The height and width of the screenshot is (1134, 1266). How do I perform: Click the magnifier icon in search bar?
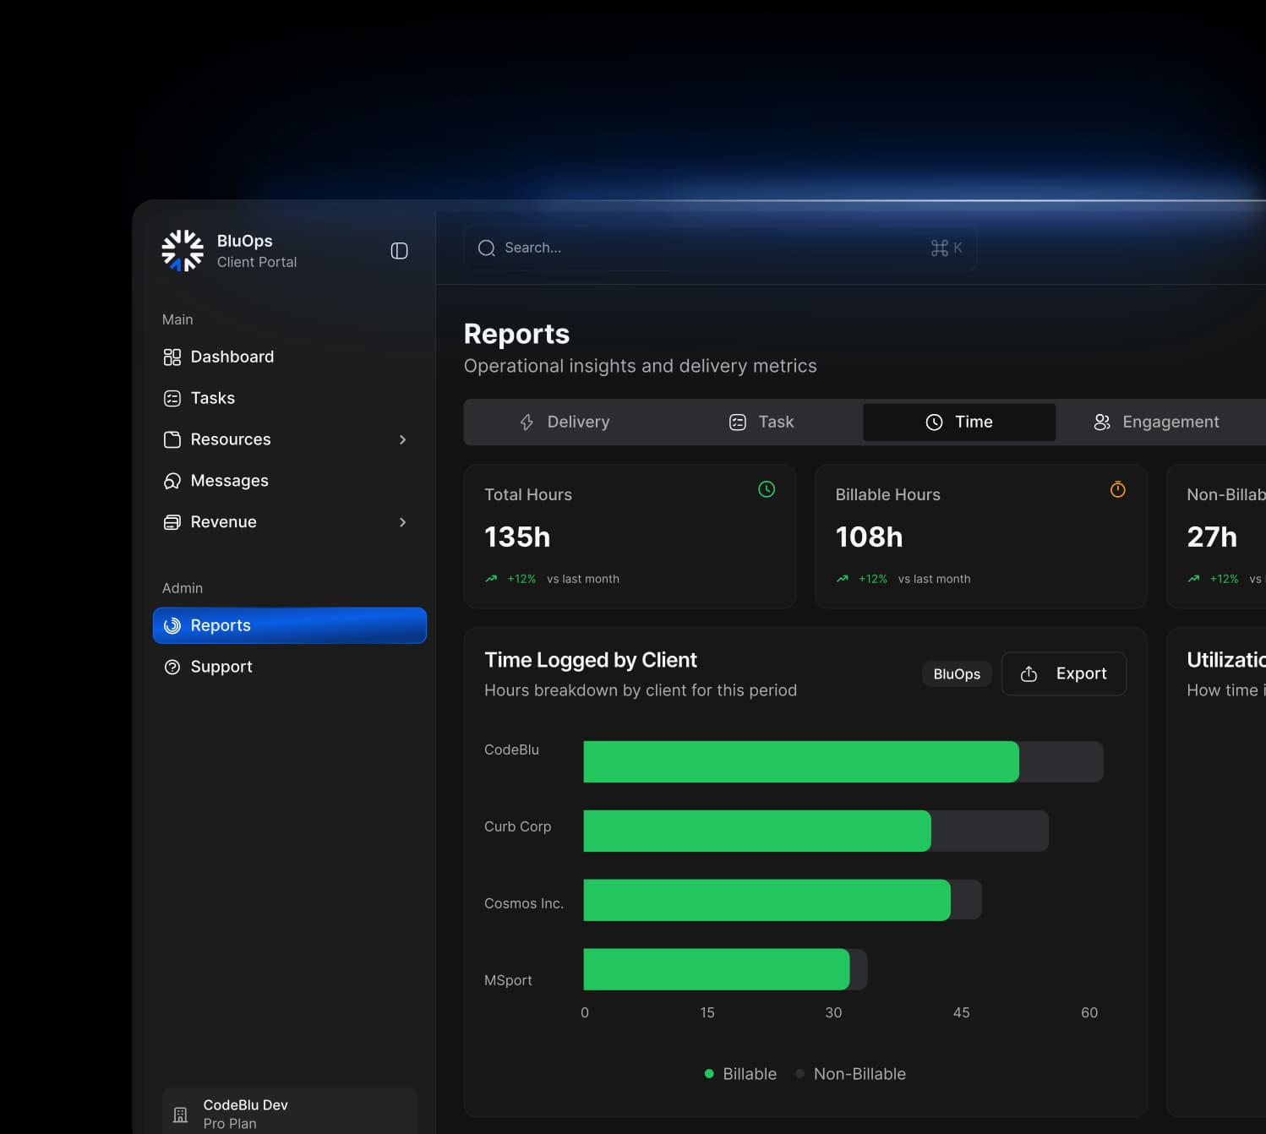[x=487, y=248]
